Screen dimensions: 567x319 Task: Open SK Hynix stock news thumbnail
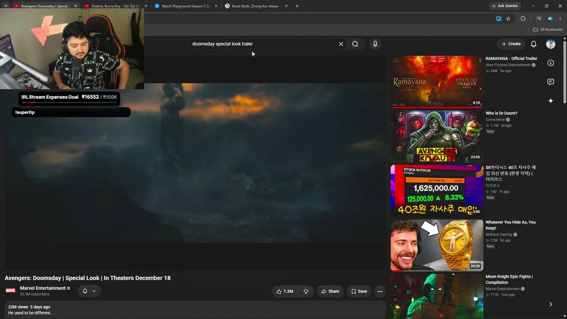437,191
